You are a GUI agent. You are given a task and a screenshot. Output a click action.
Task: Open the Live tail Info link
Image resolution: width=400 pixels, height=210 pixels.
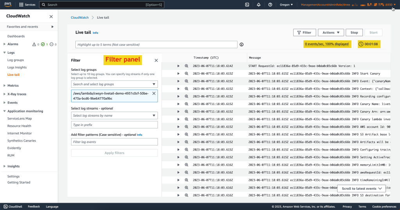pyautogui.click(x=95, y=33)
